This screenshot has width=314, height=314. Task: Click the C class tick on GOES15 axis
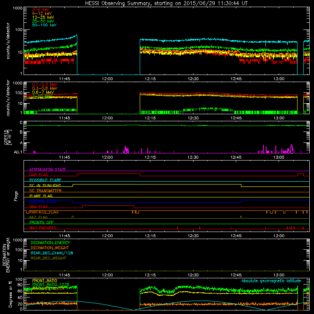pos(21,122)
